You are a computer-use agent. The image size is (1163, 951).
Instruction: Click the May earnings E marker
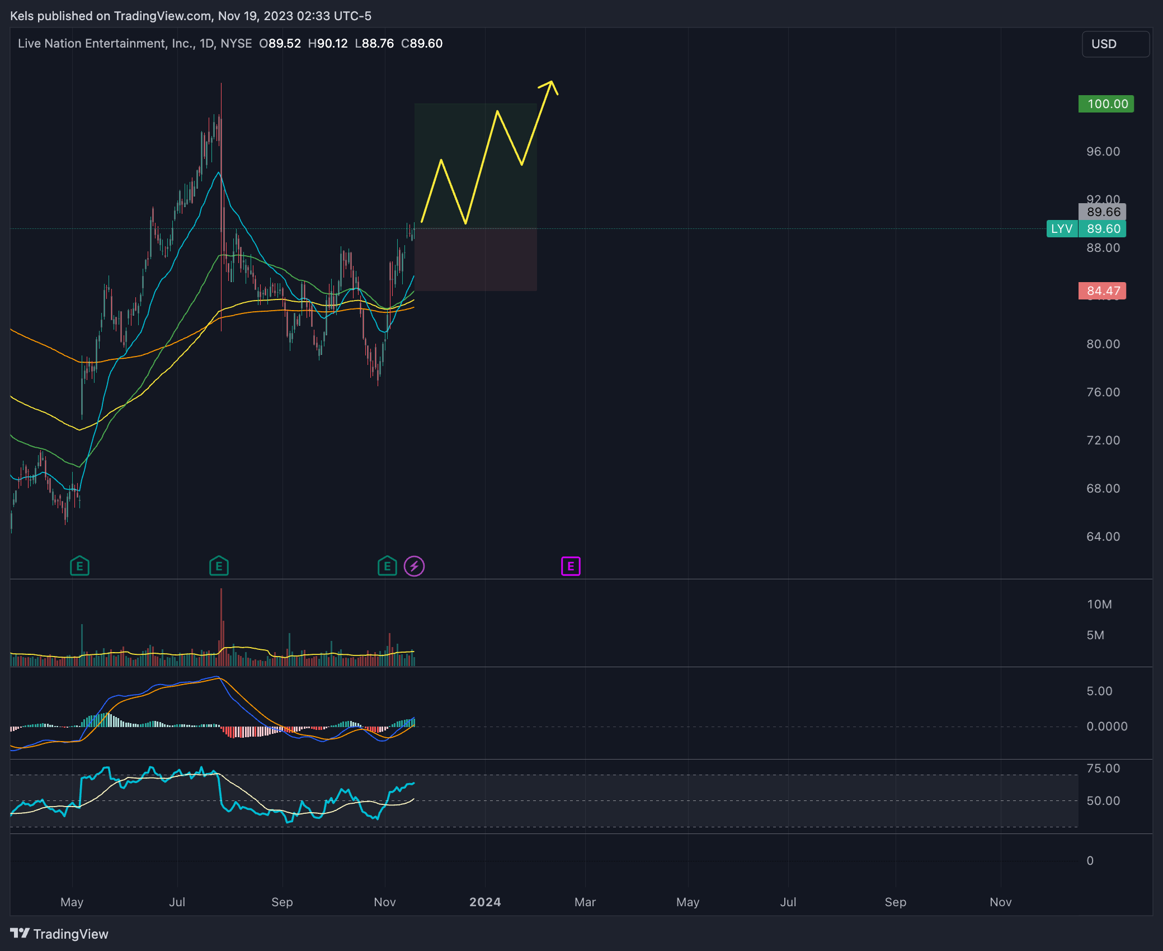(79, 566)
